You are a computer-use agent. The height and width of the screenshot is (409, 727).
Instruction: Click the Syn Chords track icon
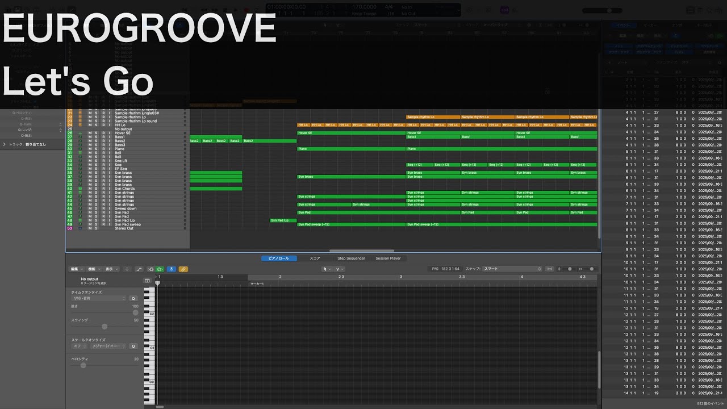click(x=80, y=189)
